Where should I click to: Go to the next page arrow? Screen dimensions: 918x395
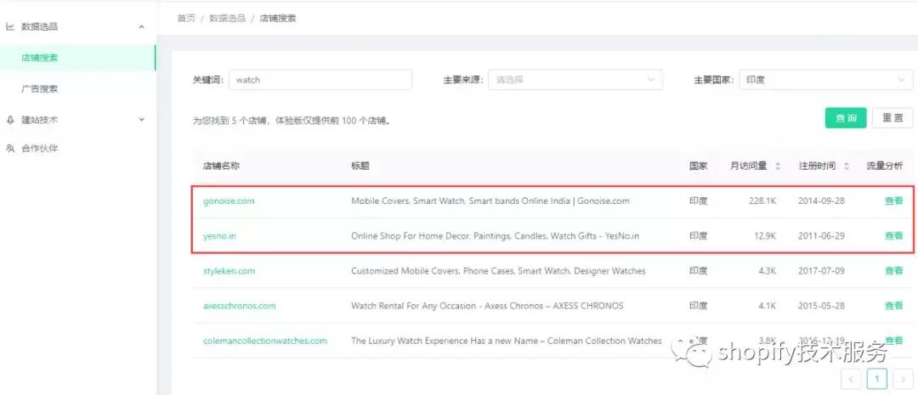pyautogui.click(x=903, y=379)
